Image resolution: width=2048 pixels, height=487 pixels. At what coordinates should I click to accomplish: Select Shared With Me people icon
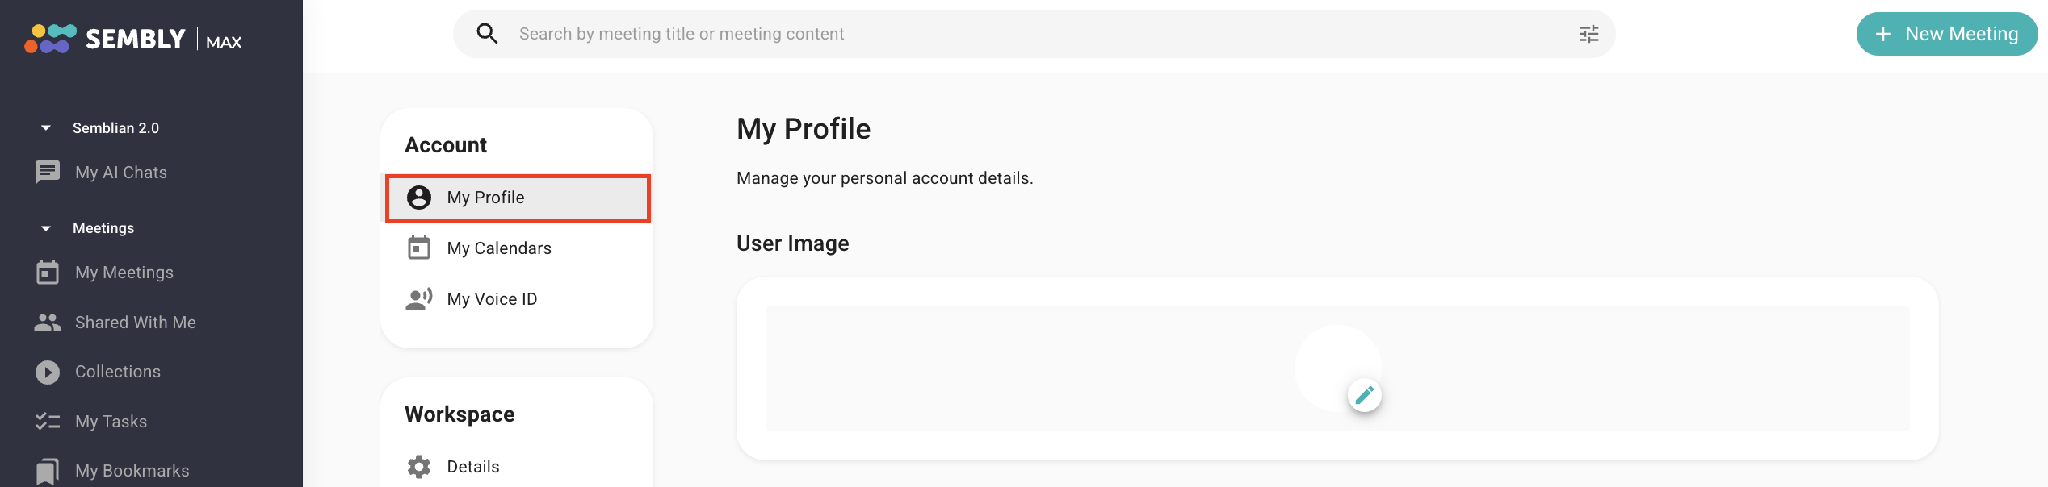[x=48, y=323]
